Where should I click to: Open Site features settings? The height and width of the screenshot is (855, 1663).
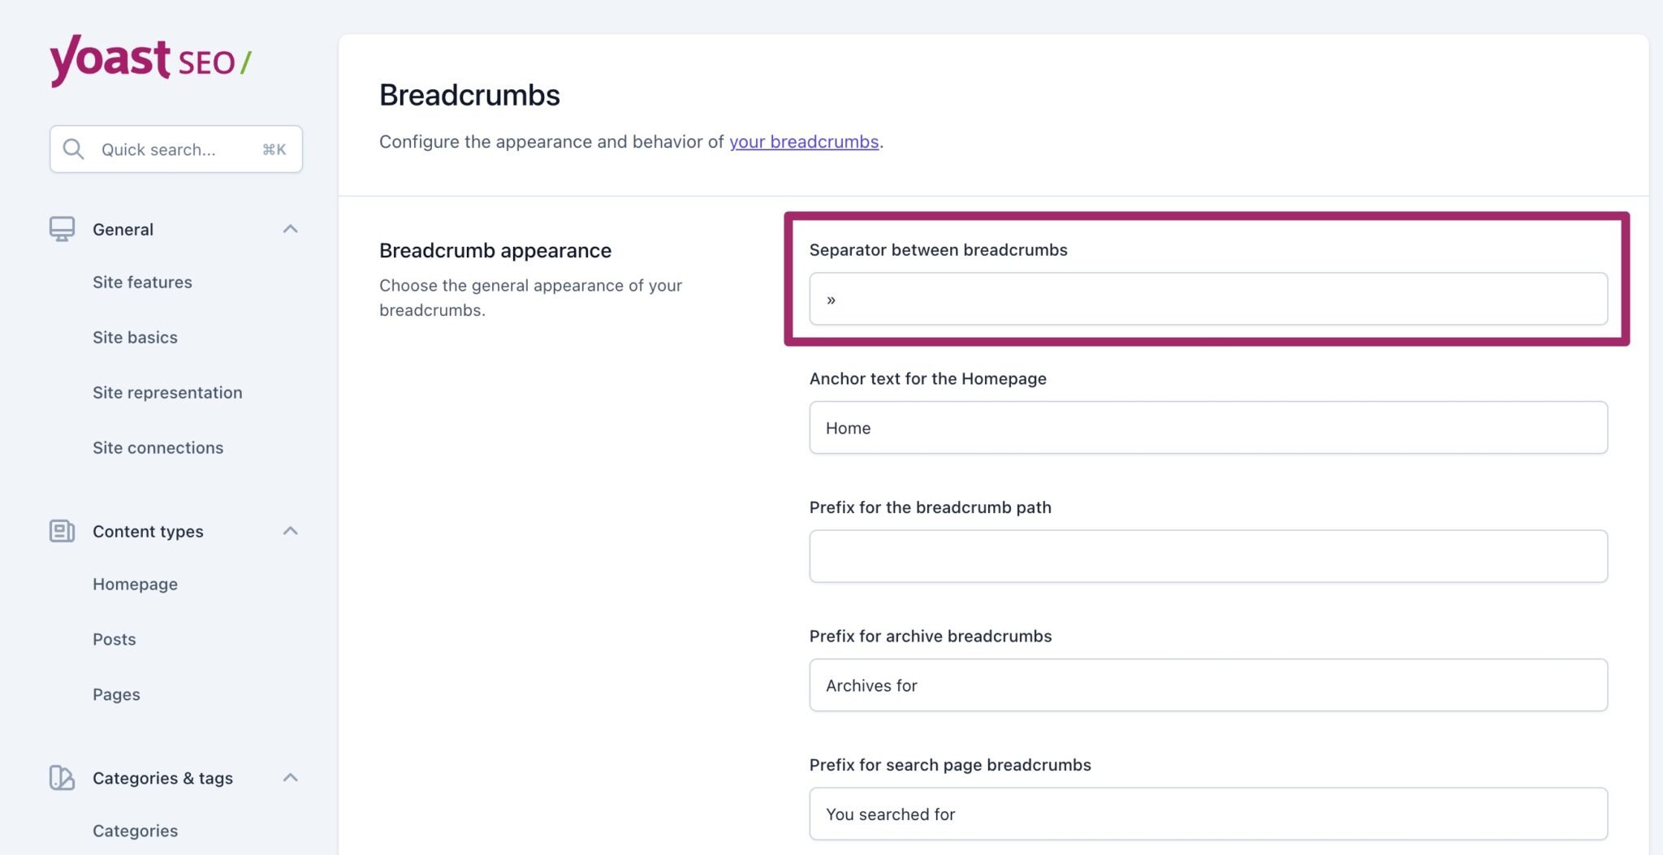pos(142,282)
